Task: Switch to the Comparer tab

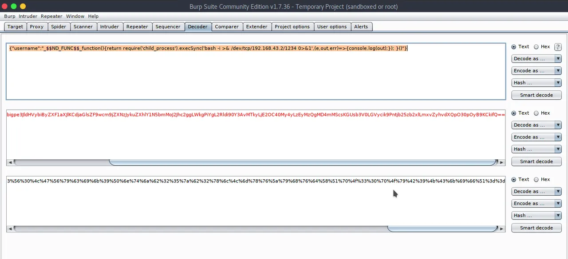Action: (227, 27)
